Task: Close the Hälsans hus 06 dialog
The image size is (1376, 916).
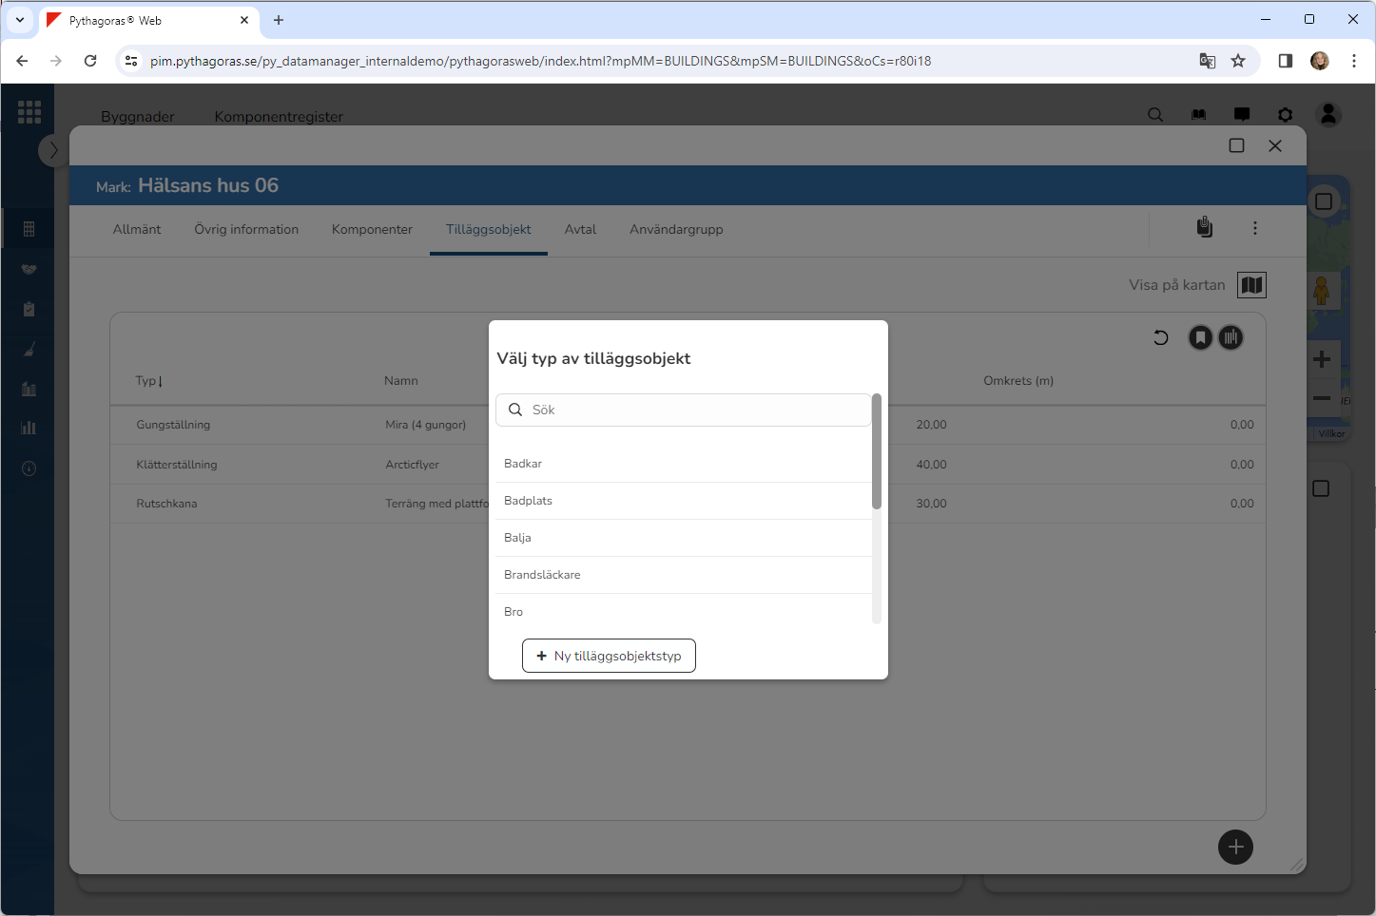Action: tap(1275, 145)
